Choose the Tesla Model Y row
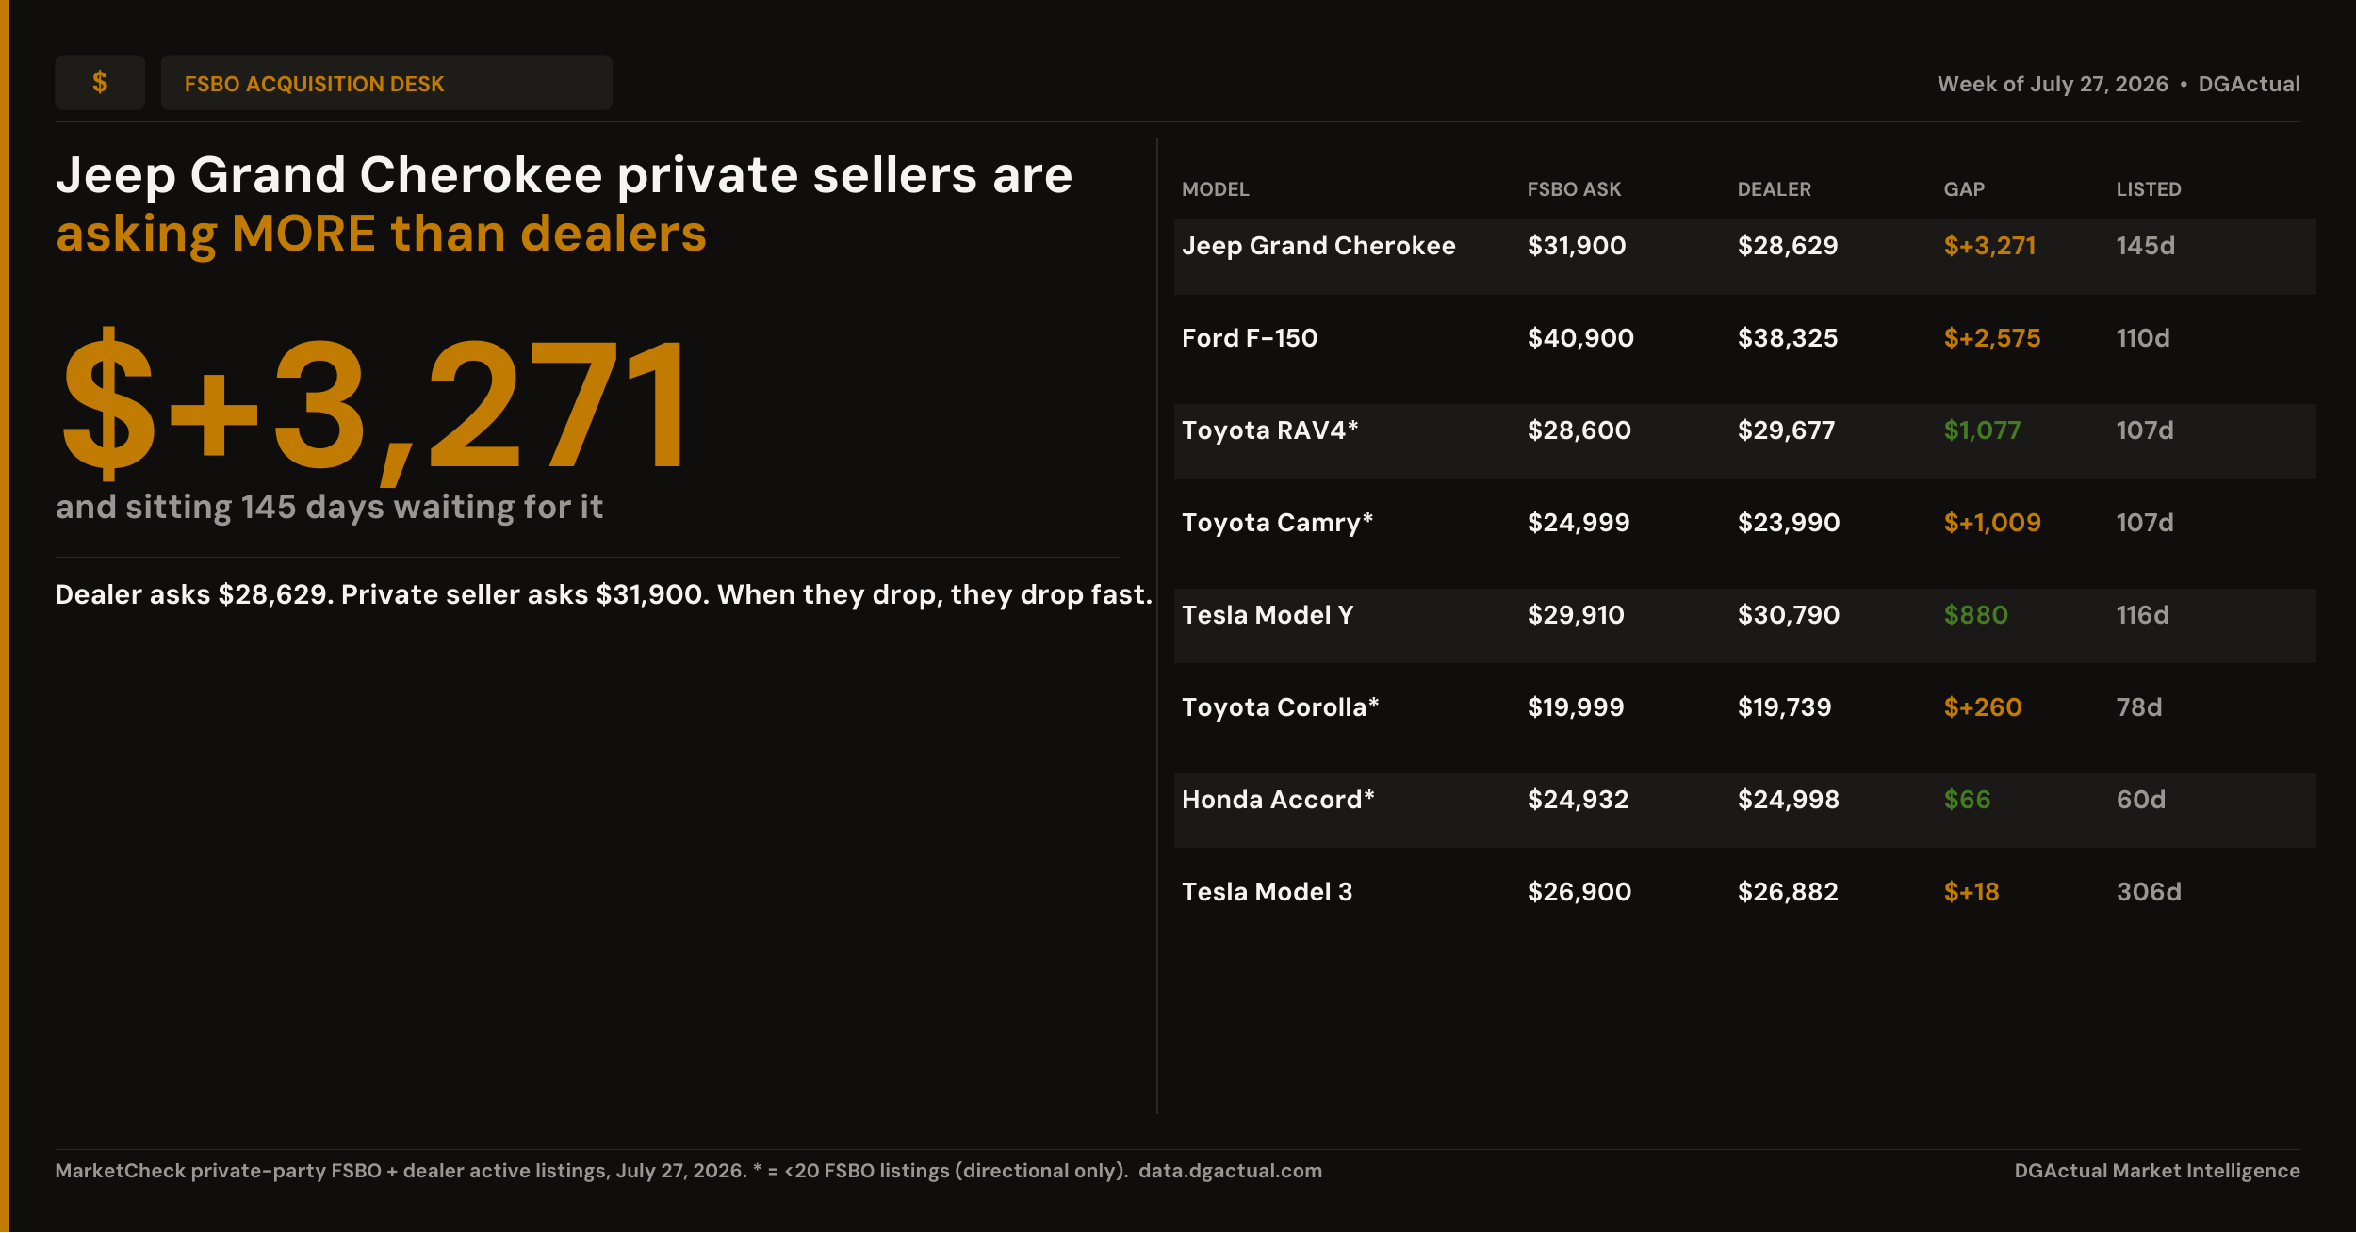 pyautogui.click(x=1744, y=626)
